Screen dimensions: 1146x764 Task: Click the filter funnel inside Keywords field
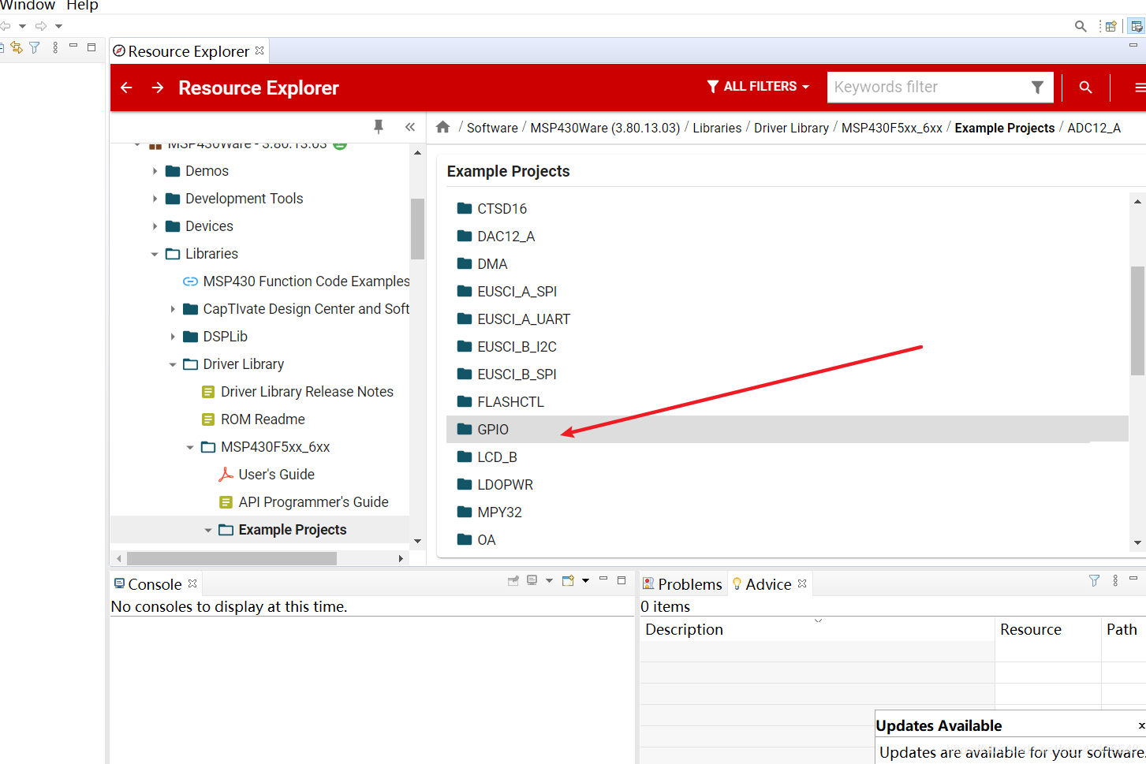1037,88
